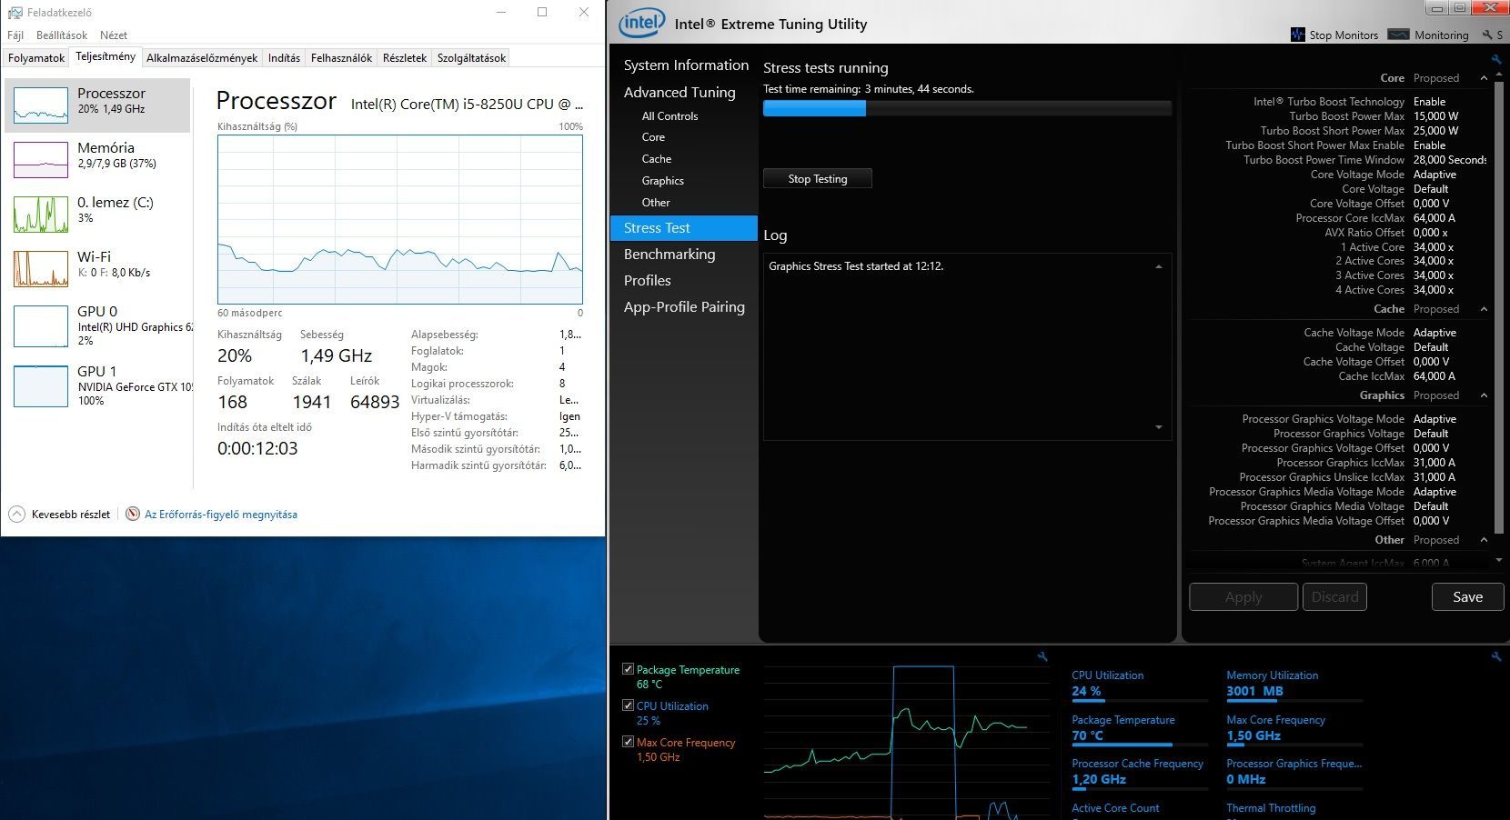The image size is (1510, 820).
Task: Switch to the Folyamatok tab
Action: click(x=36, y=57)
